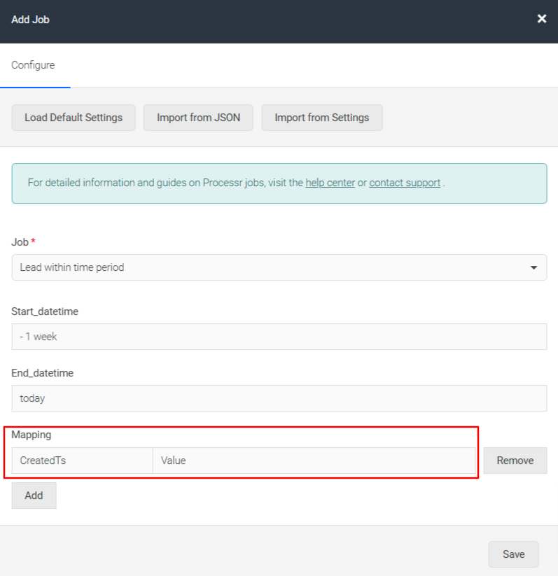The image size is (558, 576).
Task: Click the Mapping section label
Action: [32, 435]
